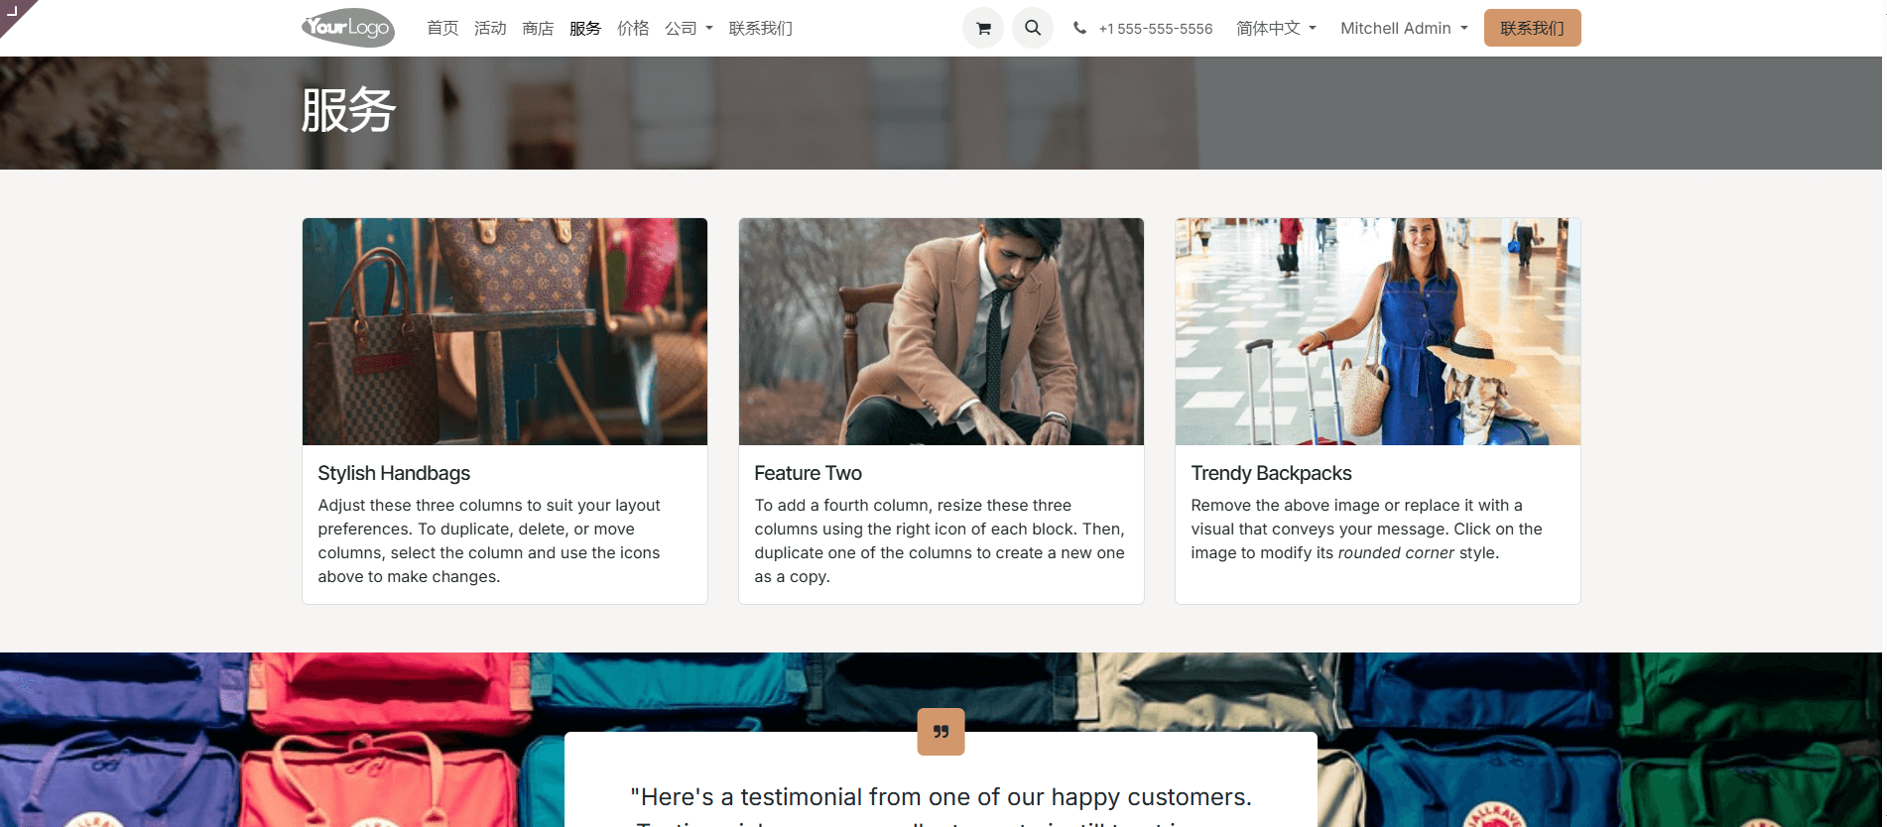The height and width of the screenshot is (827, 1887).
Task: Open the 简体中文 language selector
Action: (x=1276, y=28)
